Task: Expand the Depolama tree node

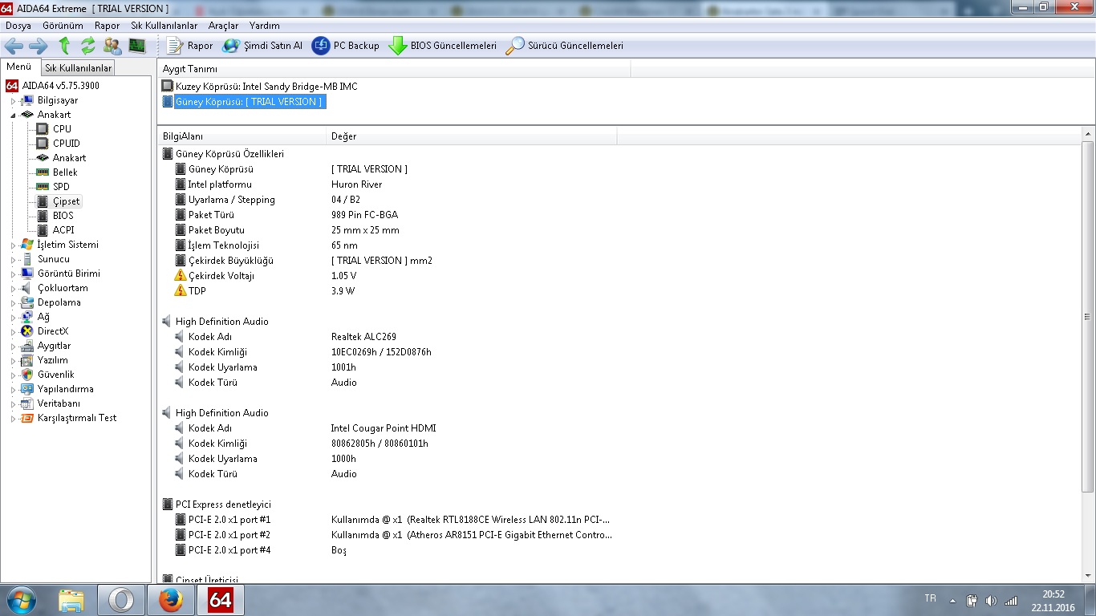Action: coord(13,303)
